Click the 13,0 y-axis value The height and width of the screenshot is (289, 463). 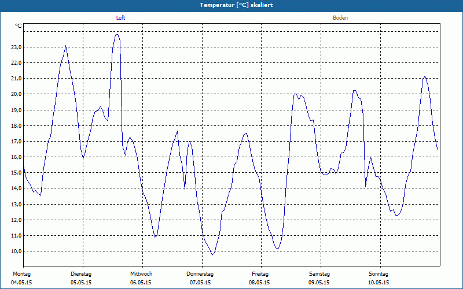[17, 204]
